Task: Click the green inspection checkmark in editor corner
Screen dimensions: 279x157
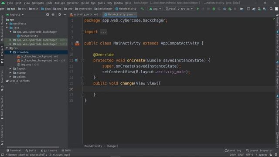Action: 274,19
